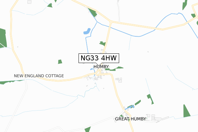Click the building cluster east of Humby village
This screenshot has height=132, width=198.
pos(119,80)
